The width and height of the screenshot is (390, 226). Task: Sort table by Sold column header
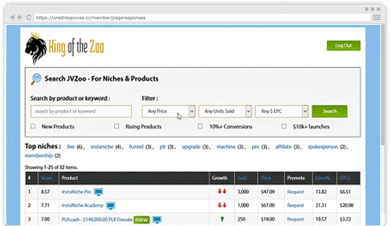(x=242, y=178)
